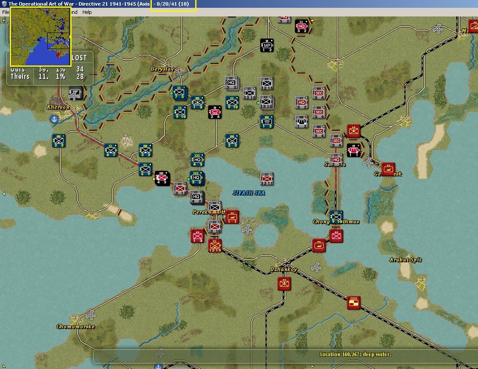Click the Chornomorske town label
The width and height of the screenshot is (478, 369).
(x=75, y=327)
